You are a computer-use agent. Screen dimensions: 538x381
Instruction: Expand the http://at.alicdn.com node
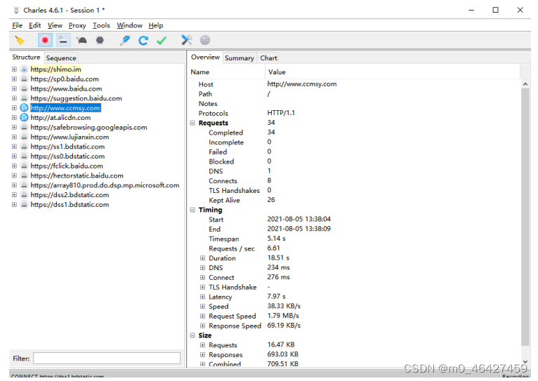14,117
